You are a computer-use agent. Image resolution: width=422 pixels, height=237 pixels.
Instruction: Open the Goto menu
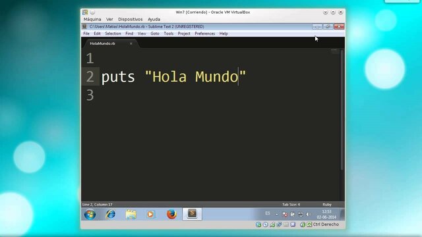tap(155, 34)
